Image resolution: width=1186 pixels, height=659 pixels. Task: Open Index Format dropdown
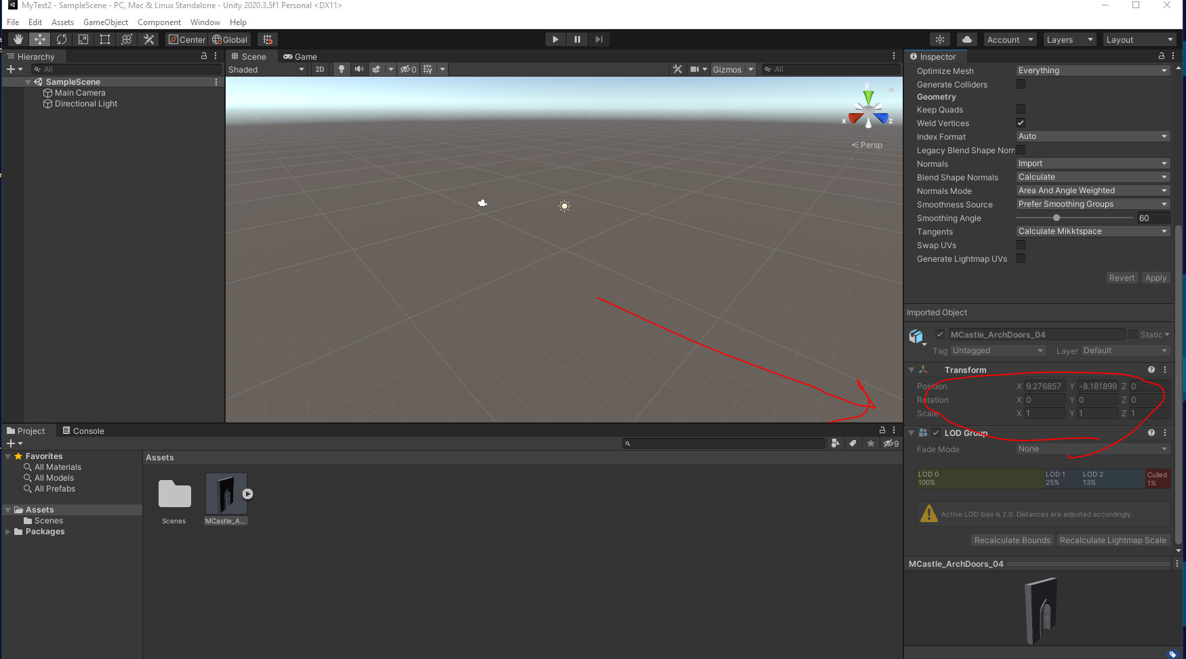pos(1092,136)
